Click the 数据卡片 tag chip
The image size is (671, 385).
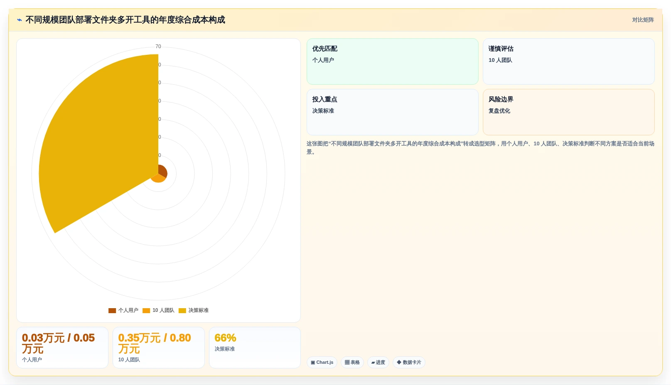pyautogui.click(x=409, y=363)
